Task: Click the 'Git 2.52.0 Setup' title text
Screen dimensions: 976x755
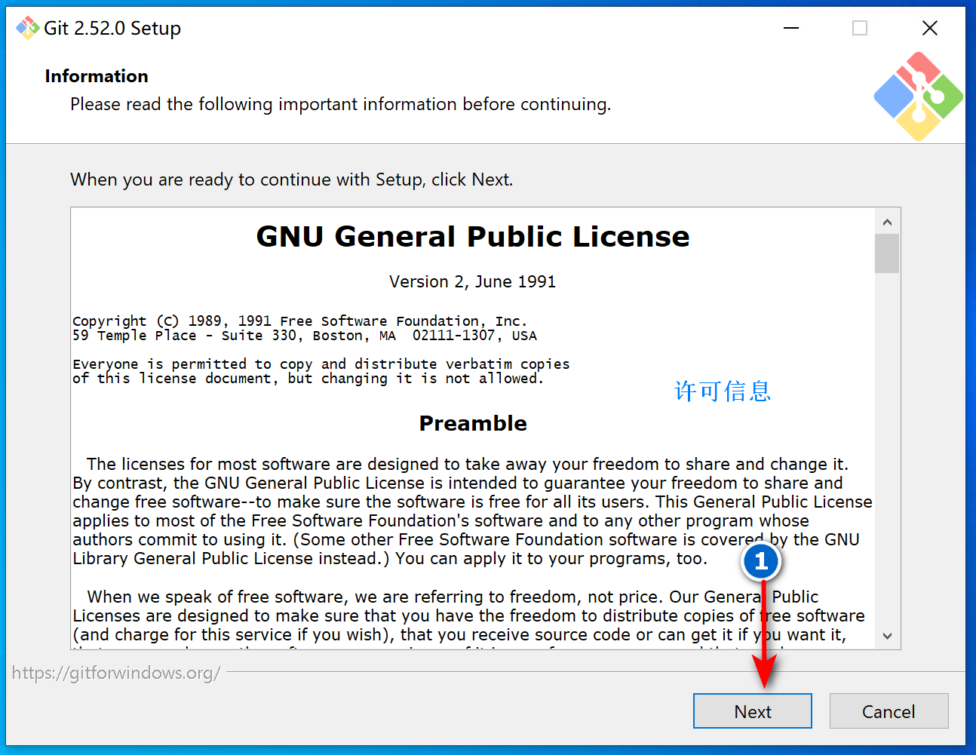Action: coord(112,28)
